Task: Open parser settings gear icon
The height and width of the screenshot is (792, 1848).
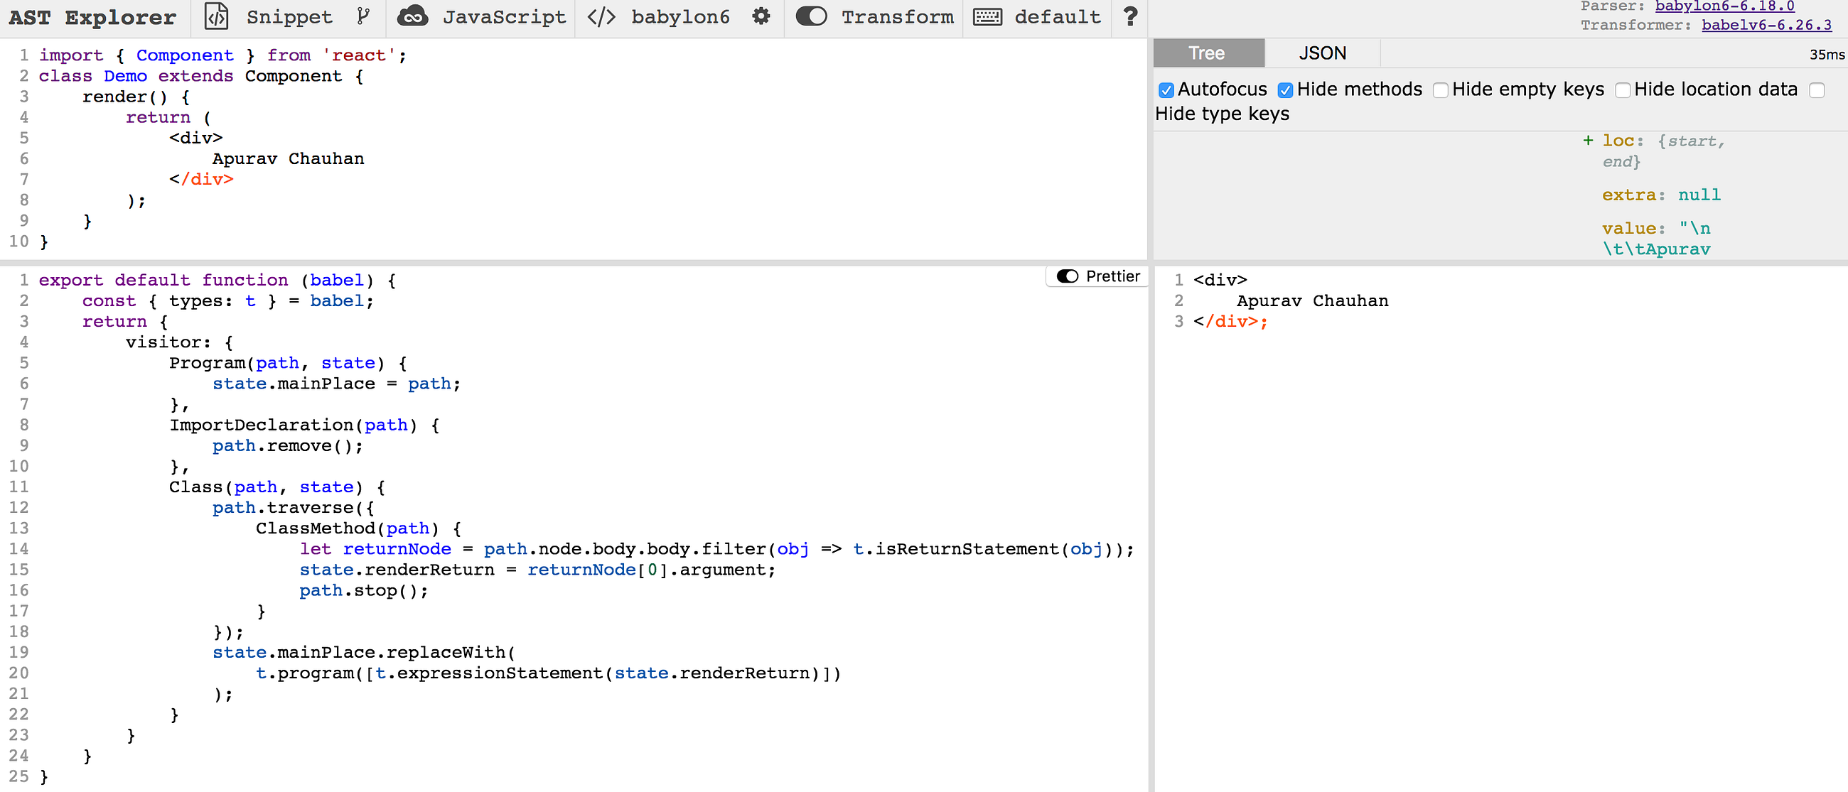Action: tap(761, 16)
